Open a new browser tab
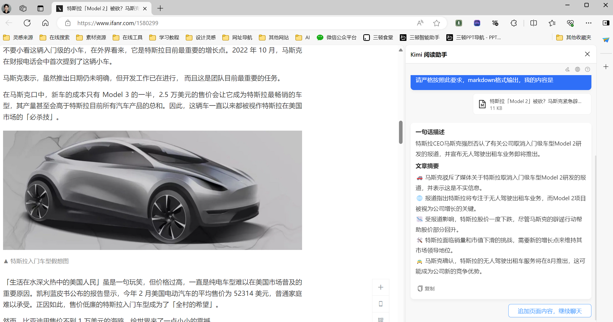This screenshot has width=613, height=322. 160,8
